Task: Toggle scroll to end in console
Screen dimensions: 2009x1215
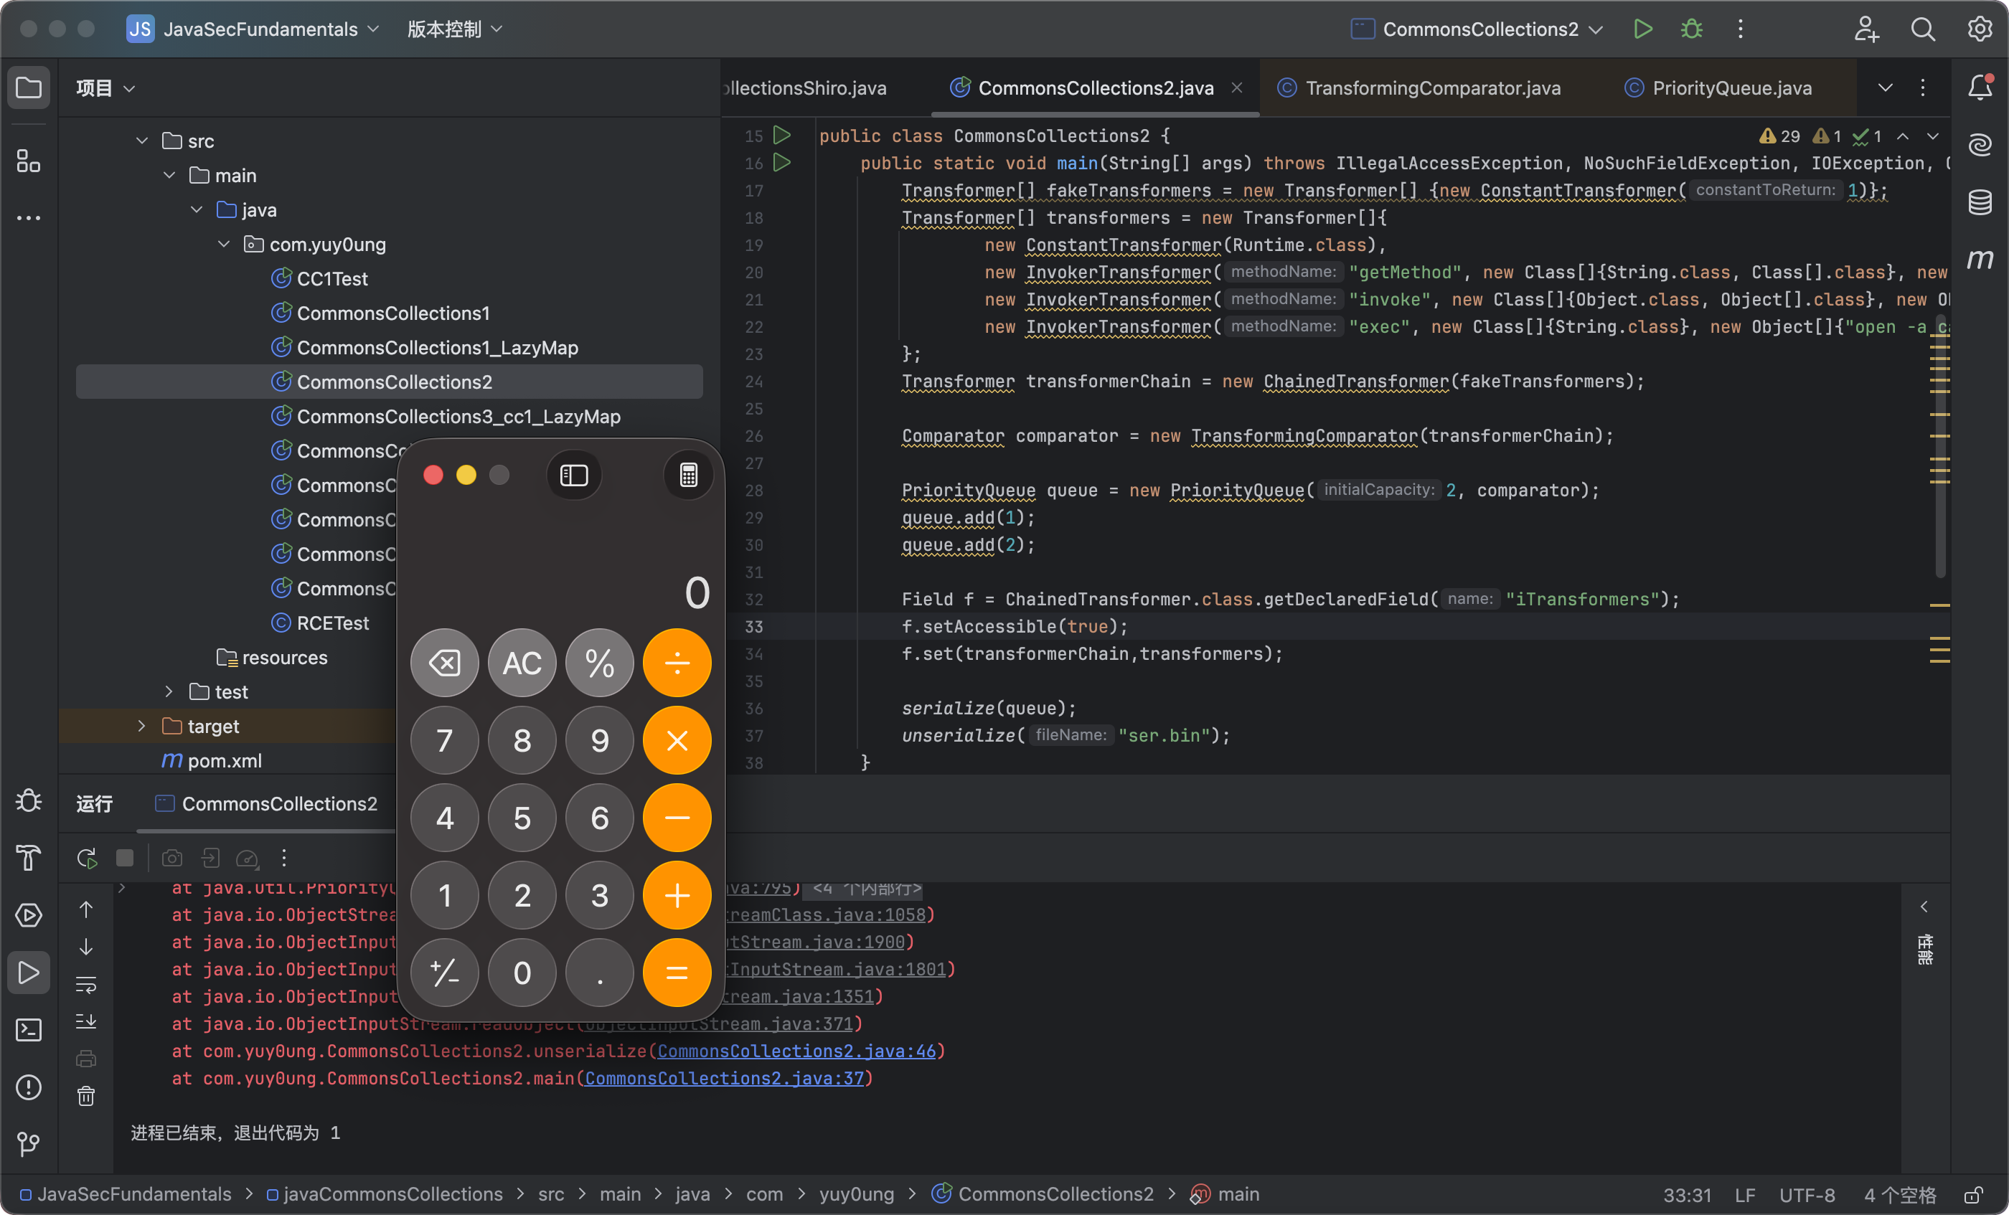Action: coord(86,1022)
